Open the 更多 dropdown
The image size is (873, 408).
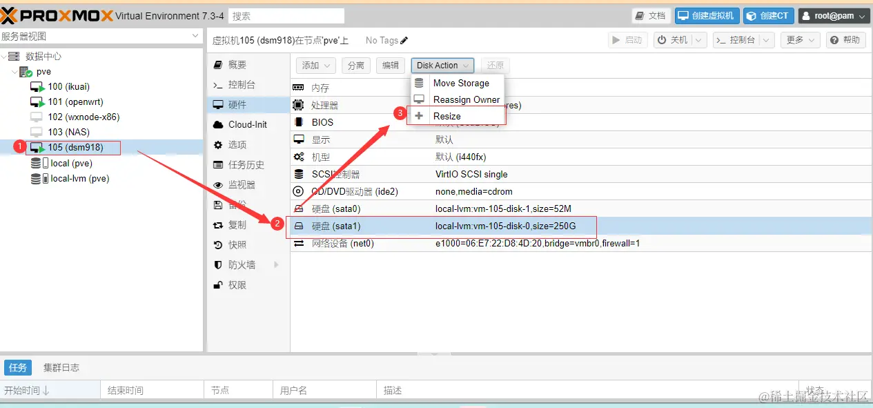pyautogui.click(x=801, y=40)
